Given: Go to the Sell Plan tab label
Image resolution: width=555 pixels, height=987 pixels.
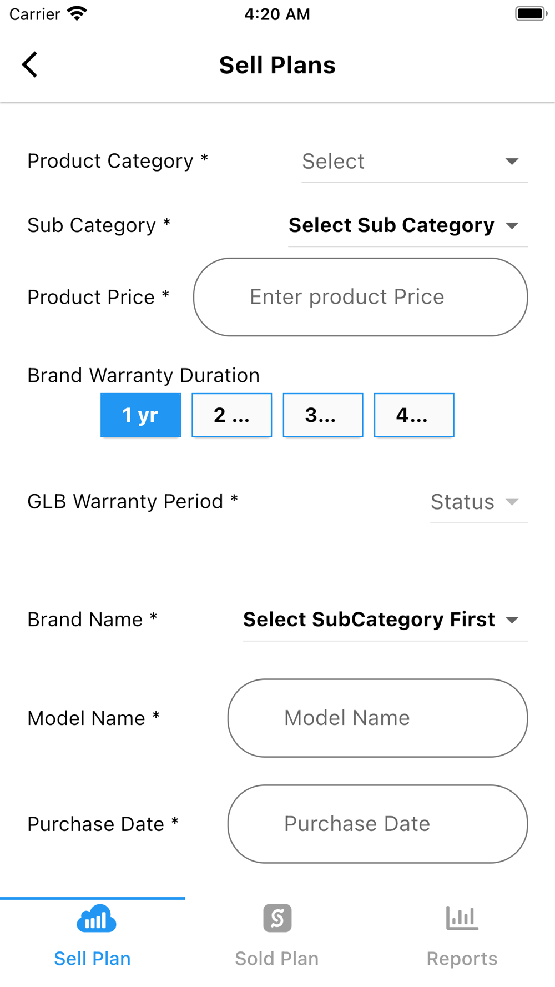Looking at the screenshot, I should click(x=92, y=959).
